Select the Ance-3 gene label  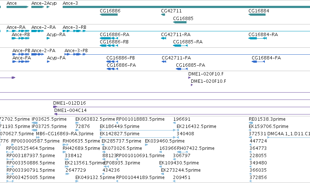[70, 3]
